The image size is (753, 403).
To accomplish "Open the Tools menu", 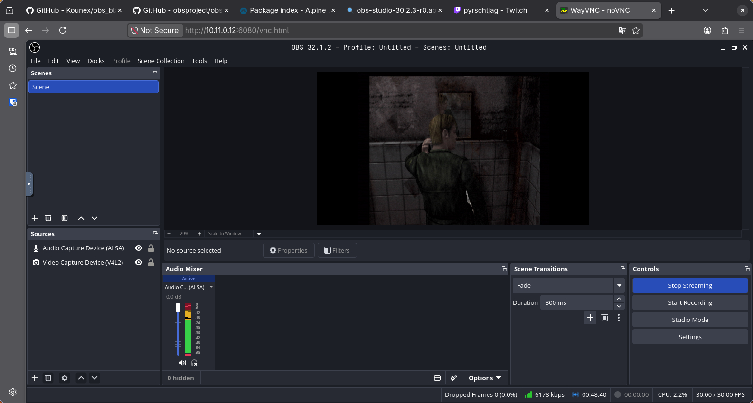I will tap(199, 61).
